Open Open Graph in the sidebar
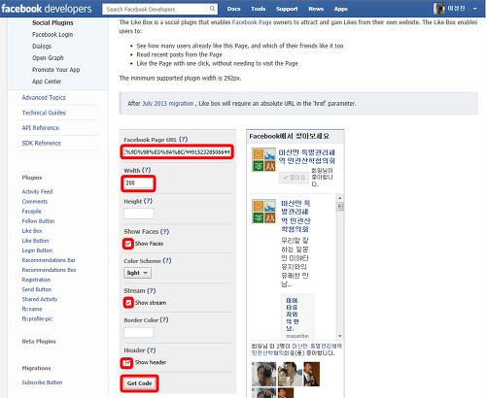Viewport: 486px width, 398px height. (48, 58)
